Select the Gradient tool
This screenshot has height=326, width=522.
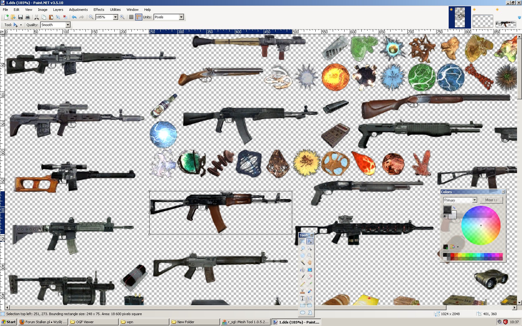[x=310, y=270]
